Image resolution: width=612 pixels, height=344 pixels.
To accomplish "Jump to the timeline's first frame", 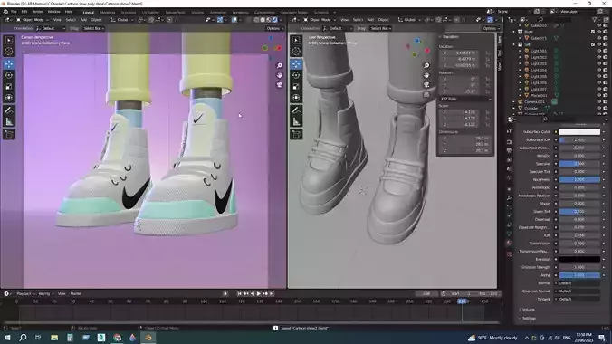I will (239, 293).
